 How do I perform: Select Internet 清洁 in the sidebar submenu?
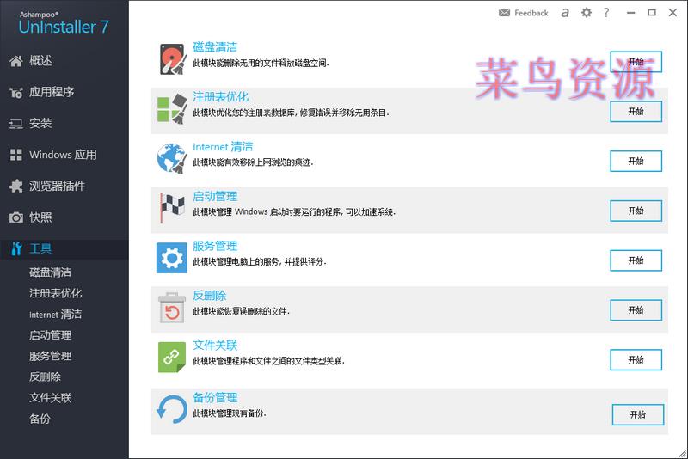[x=55, y=315]
